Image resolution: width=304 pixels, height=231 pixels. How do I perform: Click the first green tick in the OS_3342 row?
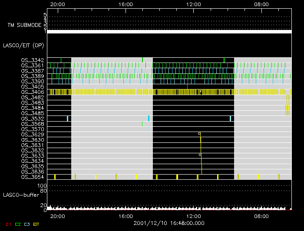click(x=61, y=59)
